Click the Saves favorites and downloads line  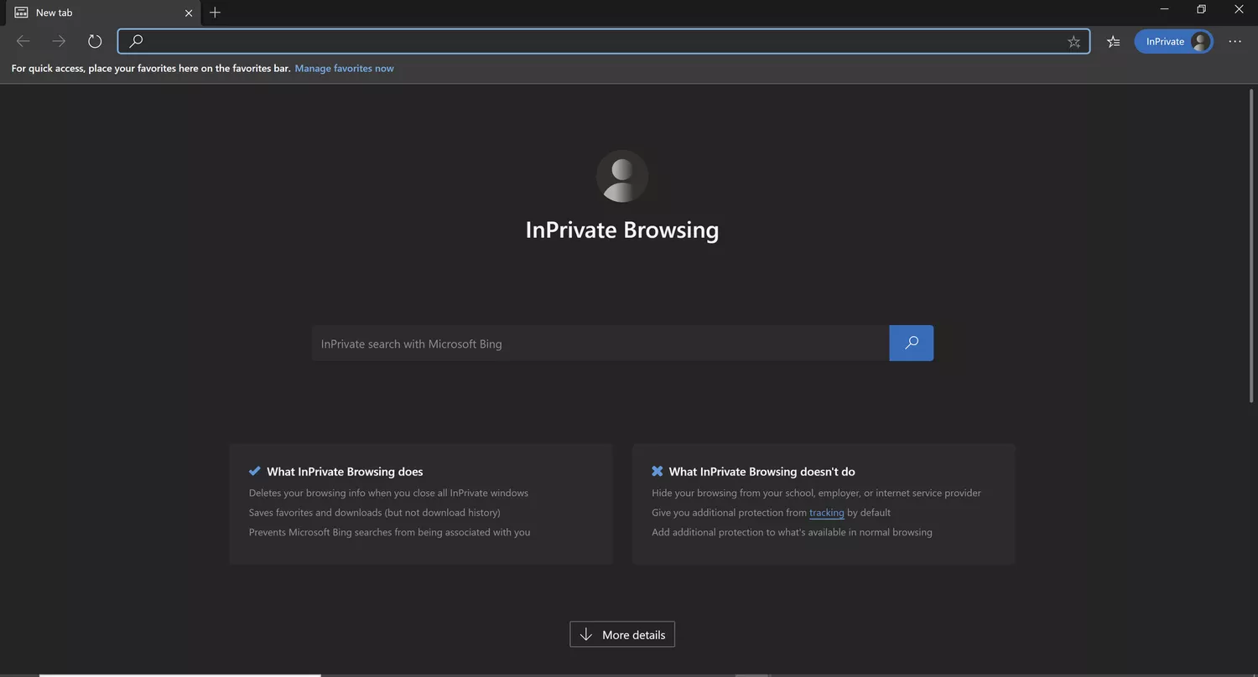coord(374,513)
